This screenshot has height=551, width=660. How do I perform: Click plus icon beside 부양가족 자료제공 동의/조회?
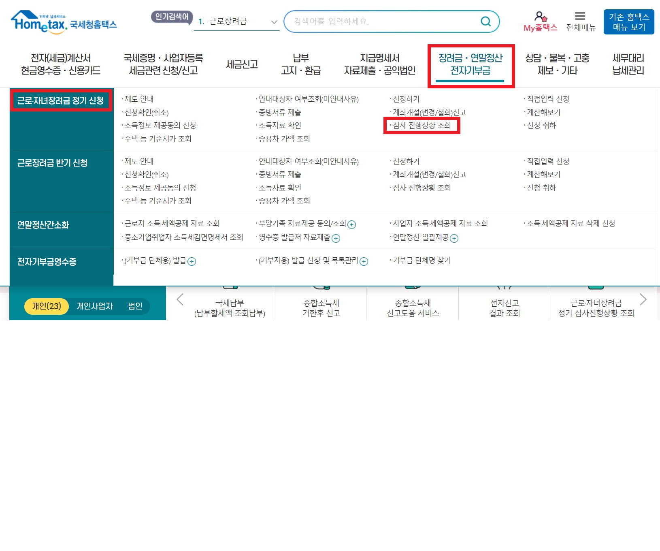pos(352,224)
